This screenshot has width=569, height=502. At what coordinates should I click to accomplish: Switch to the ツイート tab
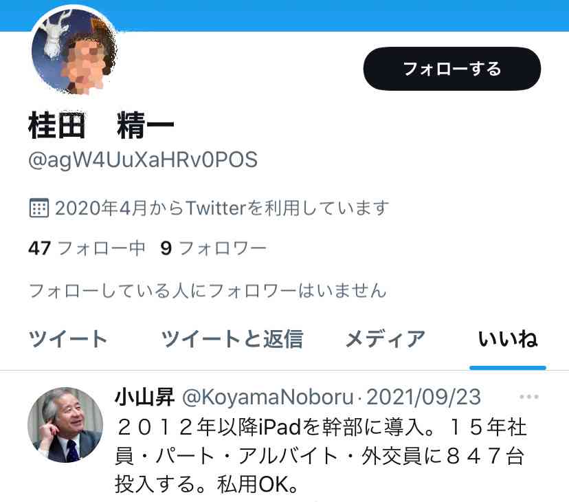pos(67,338)
